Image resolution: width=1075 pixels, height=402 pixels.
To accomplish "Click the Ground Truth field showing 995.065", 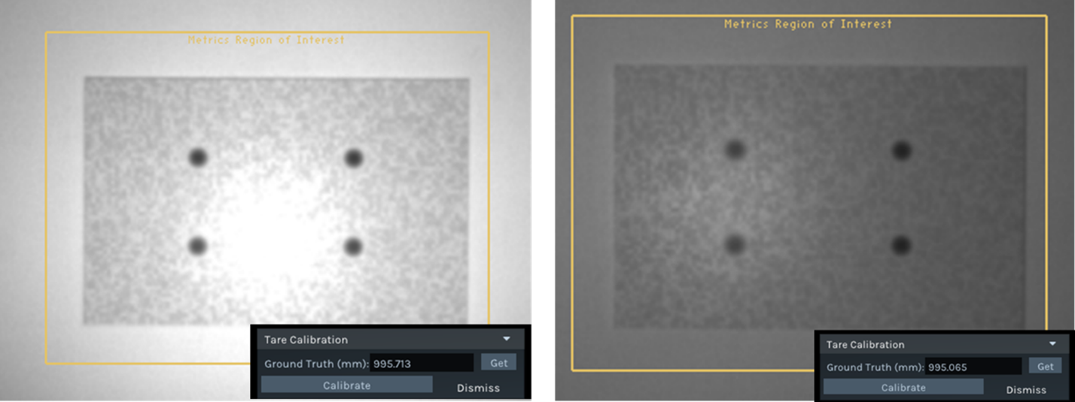I will 973,367.
